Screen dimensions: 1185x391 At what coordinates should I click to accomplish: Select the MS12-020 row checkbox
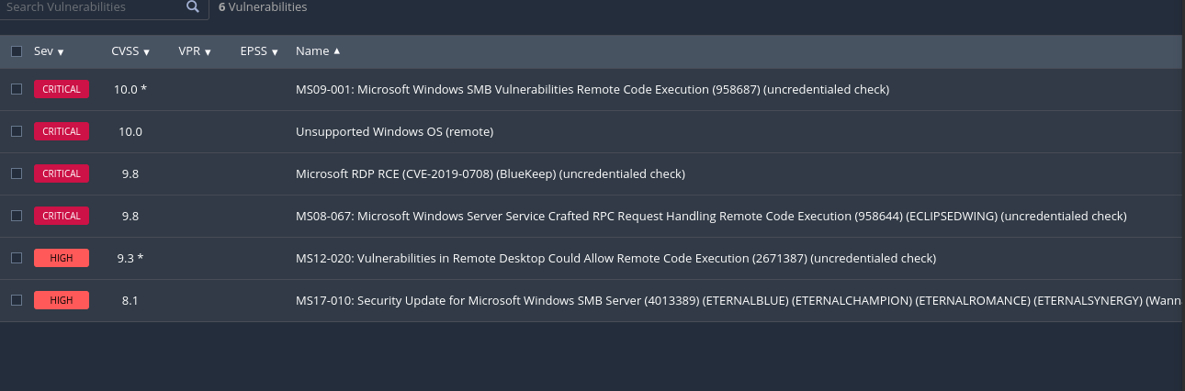(x=17, y=258)
